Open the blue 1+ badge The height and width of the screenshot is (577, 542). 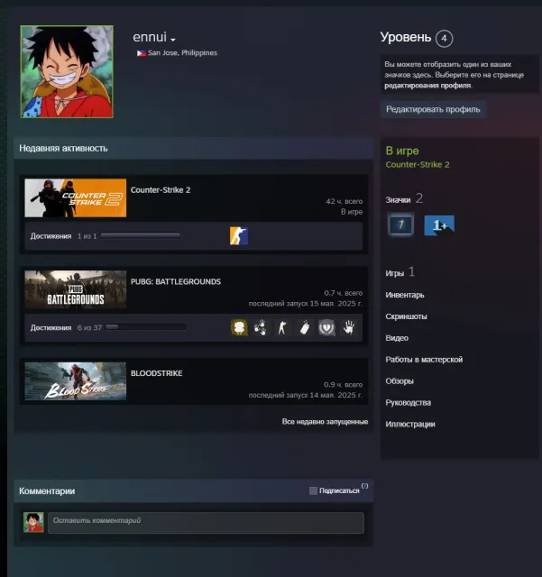(x=439, y=224)
